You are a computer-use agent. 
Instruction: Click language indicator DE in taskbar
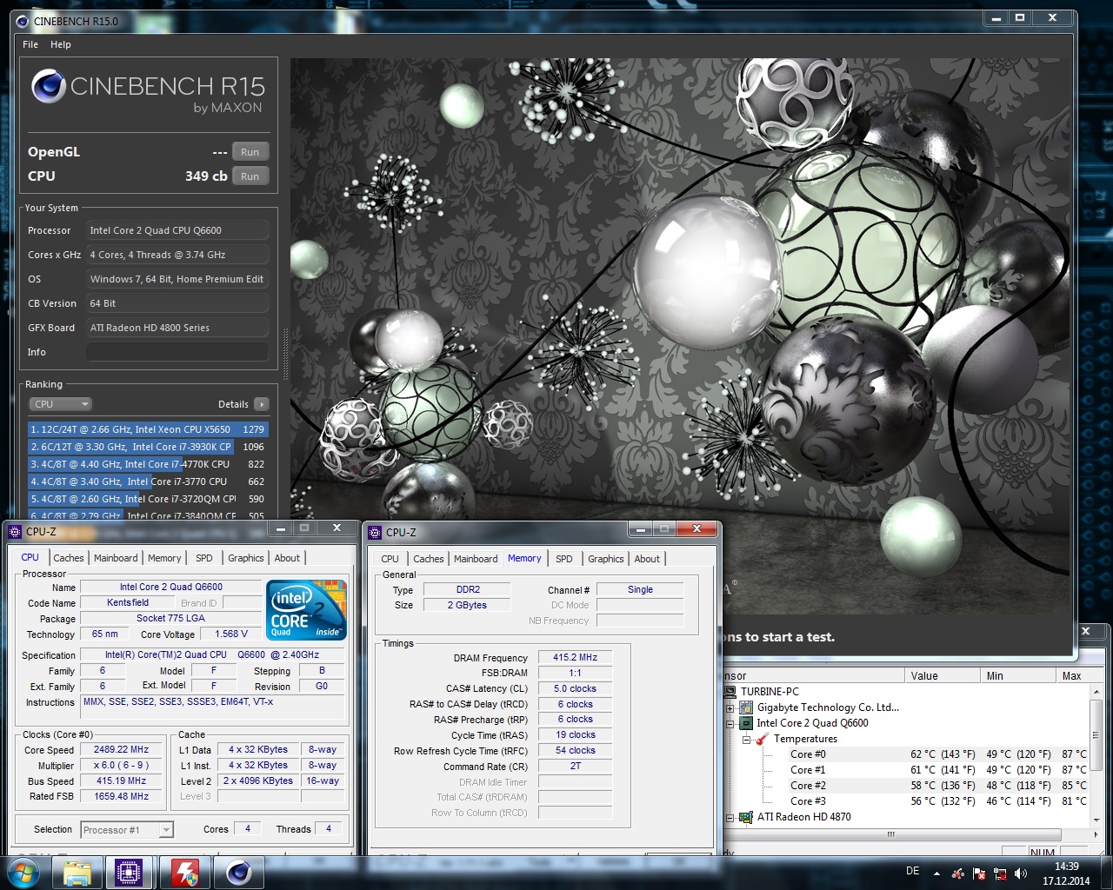click(x=913, y=871)
